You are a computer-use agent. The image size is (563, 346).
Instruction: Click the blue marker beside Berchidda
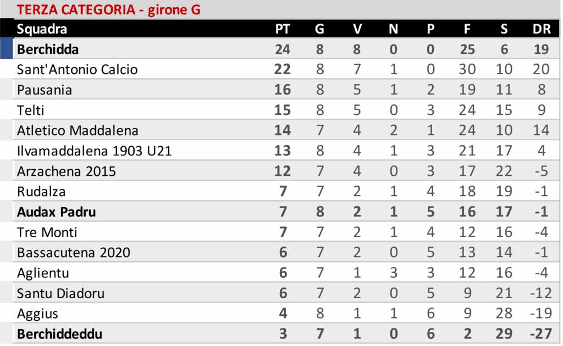pos(6,49)
